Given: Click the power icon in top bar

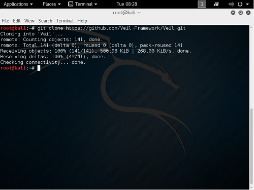Looking at the screenshot, I should [240, 4].
